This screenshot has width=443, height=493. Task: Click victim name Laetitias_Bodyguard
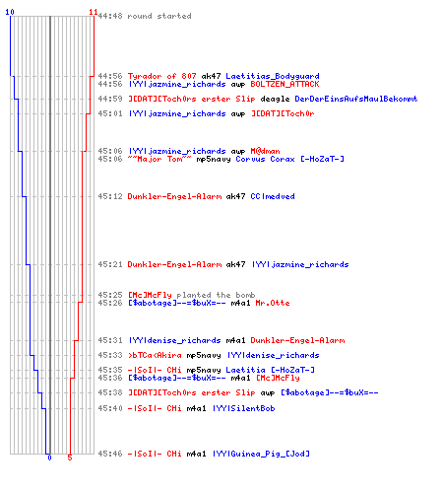click(273, 76)
